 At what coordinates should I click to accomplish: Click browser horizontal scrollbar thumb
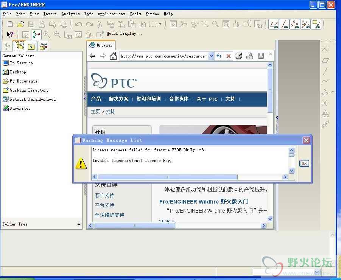[x=134, y=225]
